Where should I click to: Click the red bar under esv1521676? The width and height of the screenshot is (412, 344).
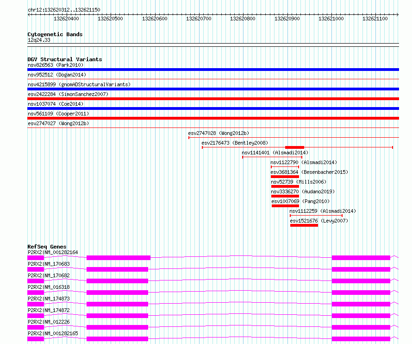(304, 226)
